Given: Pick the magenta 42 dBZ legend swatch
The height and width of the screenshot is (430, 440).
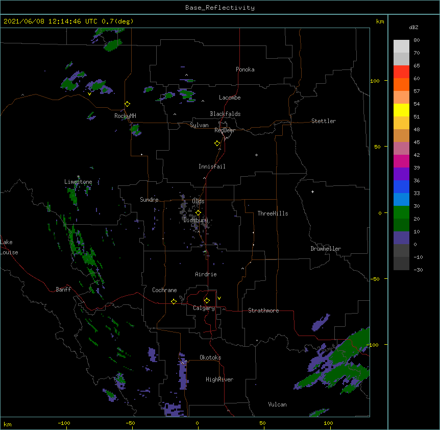Looking at the screenshot, I should 401,161.
